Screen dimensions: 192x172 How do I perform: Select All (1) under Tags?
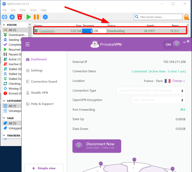(12, 123)
